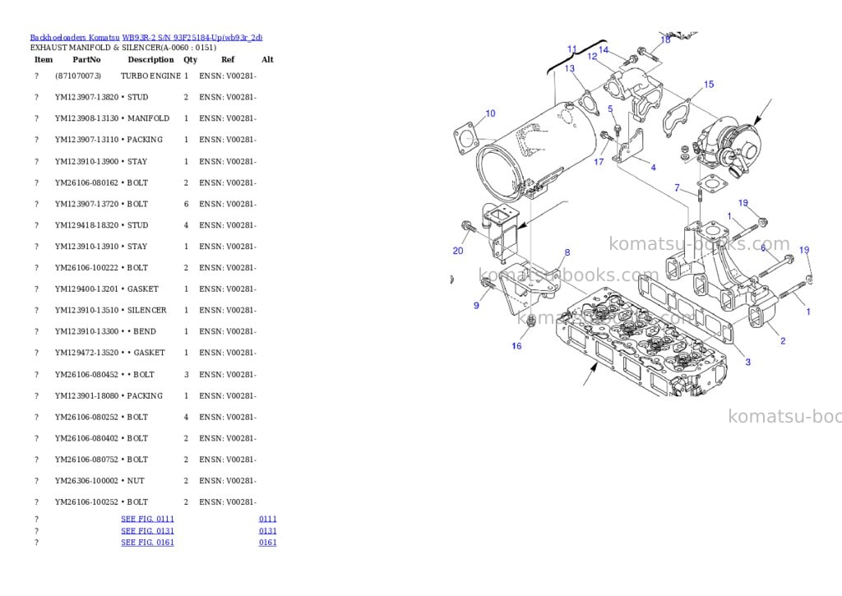Click callout number 10 in the diagram
842x596 pixels.
pos(490,113)
